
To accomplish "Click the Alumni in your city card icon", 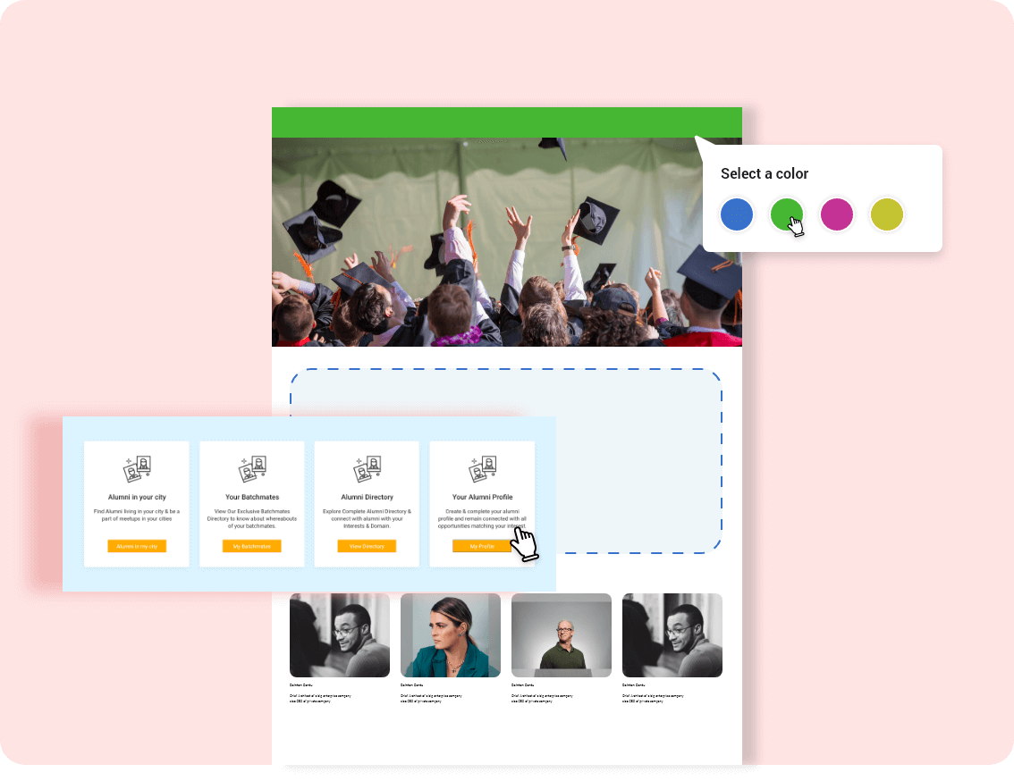I will pyautogui.click(x=137, y=469).
